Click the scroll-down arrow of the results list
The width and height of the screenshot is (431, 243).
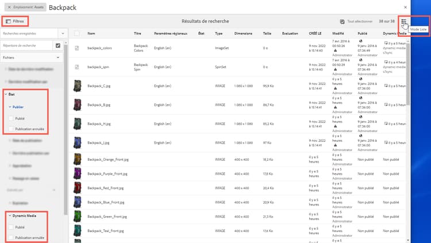point(408,240)
